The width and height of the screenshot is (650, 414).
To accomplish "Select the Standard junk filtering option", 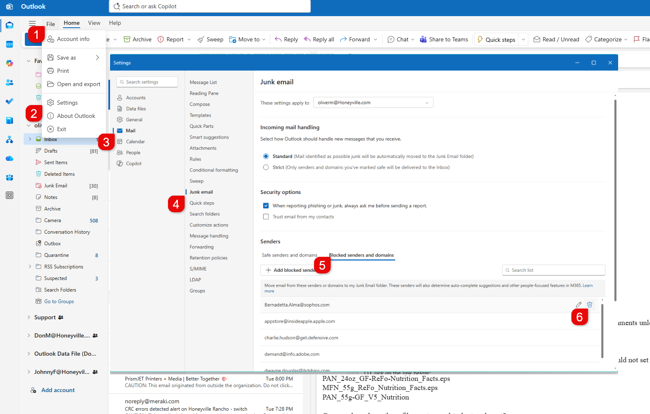I will tap(266, 156).
